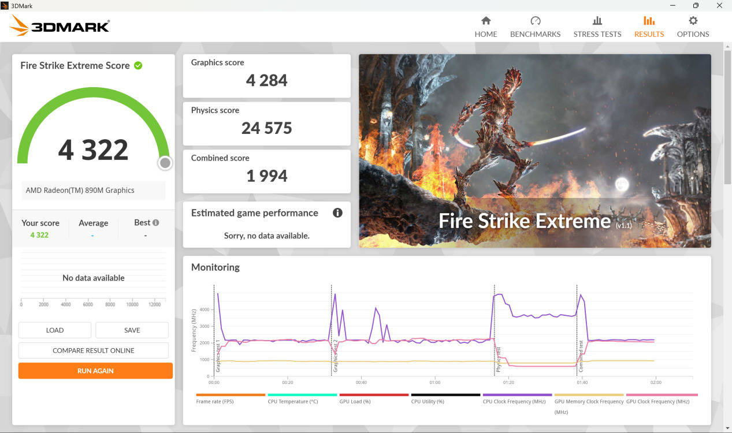The image size is (732, 433).
Task: Click GPU Memory Clock Frequency yellow swatch
Action: click(589, 395)
